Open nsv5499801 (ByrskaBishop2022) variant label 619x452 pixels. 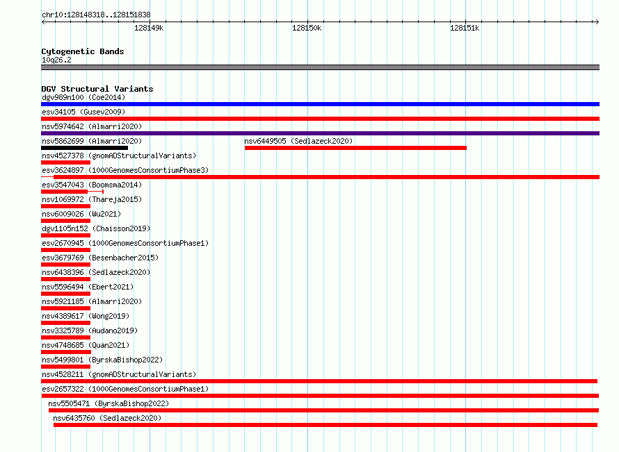pos(102,360)
